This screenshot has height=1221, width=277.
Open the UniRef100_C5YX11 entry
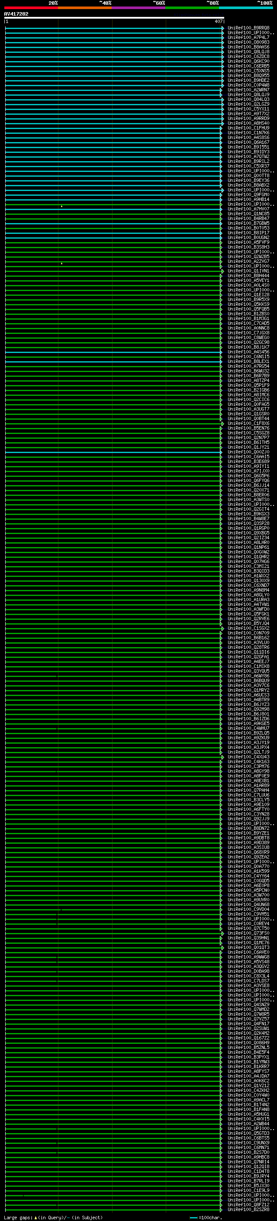(248, 109)
